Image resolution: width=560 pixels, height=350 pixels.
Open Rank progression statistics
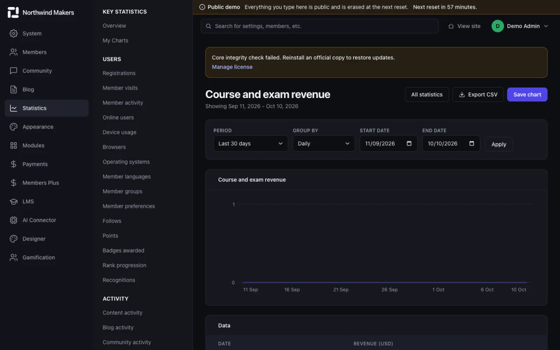(125, 266)
